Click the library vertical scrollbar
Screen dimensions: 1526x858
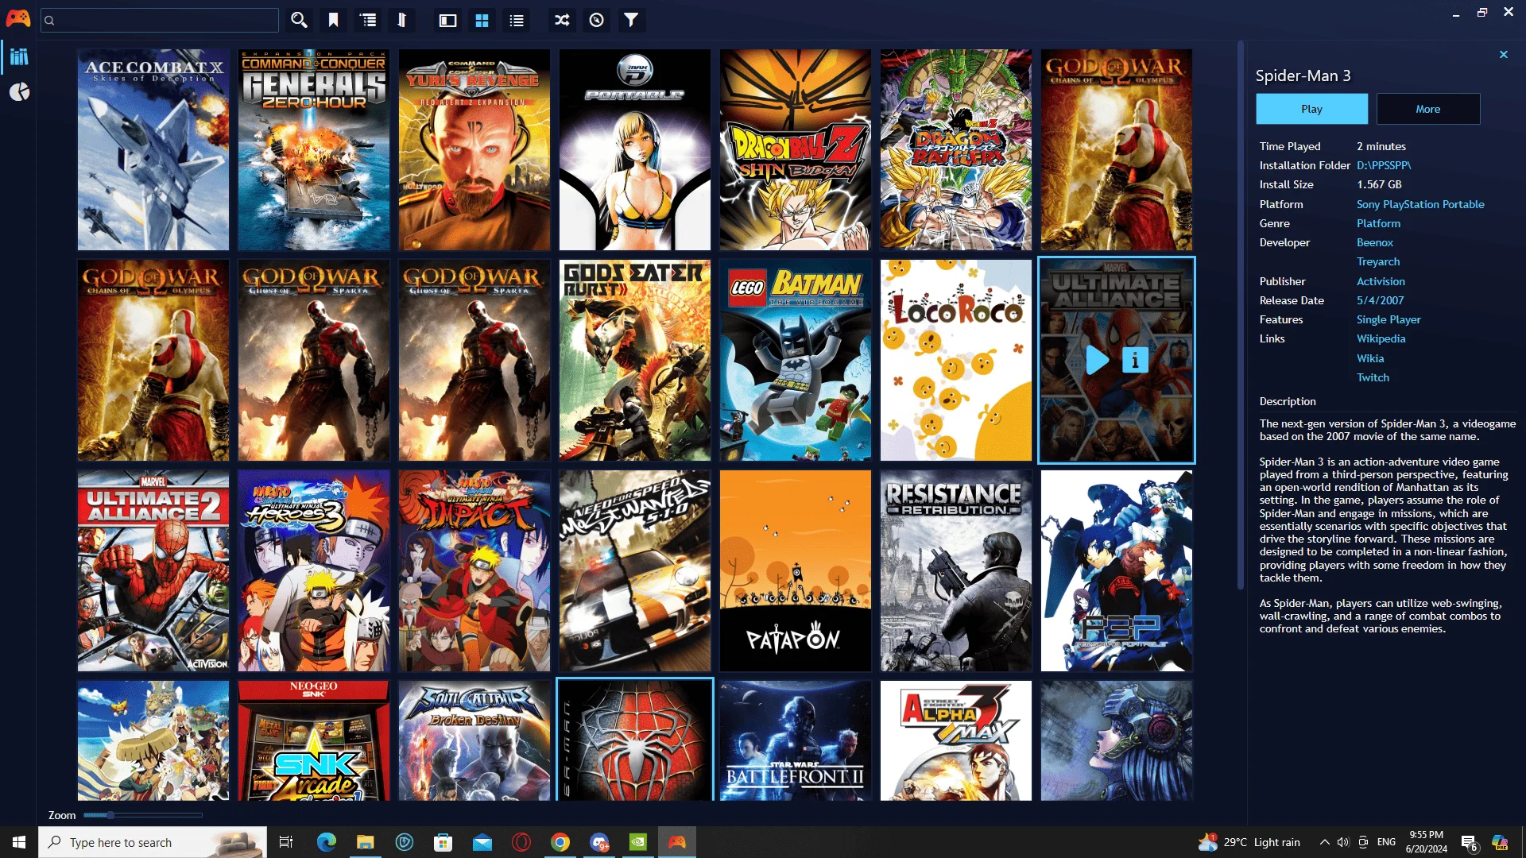[1240, 315]
